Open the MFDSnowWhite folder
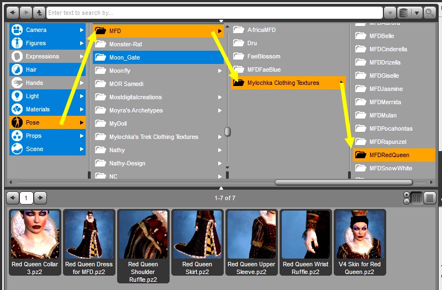Viewport: 442px width, 290px height. tap(394, 168)
